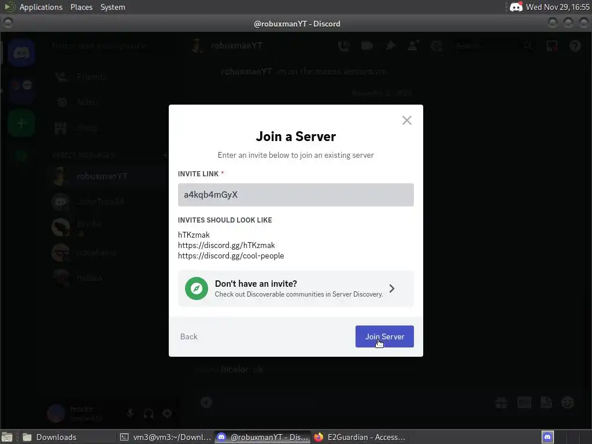The height and width of the screenshot is (444, 592).
Task: Start a video call icon in header
Action: tap(367, 46)
